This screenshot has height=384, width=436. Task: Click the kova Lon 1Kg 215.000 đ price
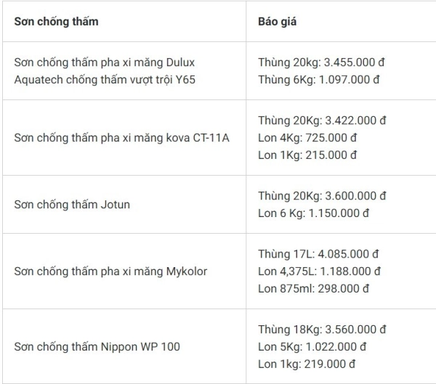[x=307, y=154]
